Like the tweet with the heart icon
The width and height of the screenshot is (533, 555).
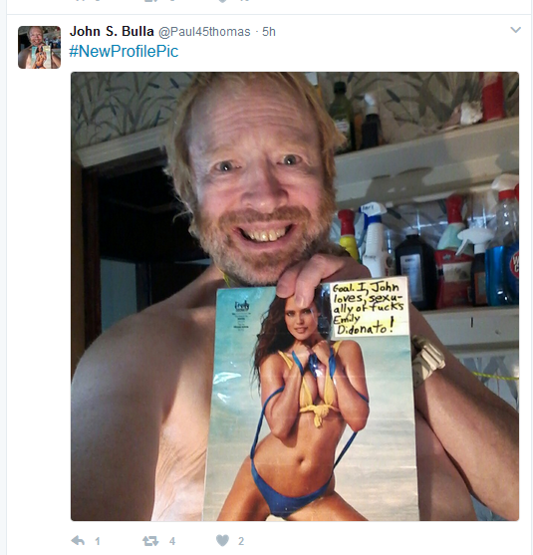[x=222, y=540]
